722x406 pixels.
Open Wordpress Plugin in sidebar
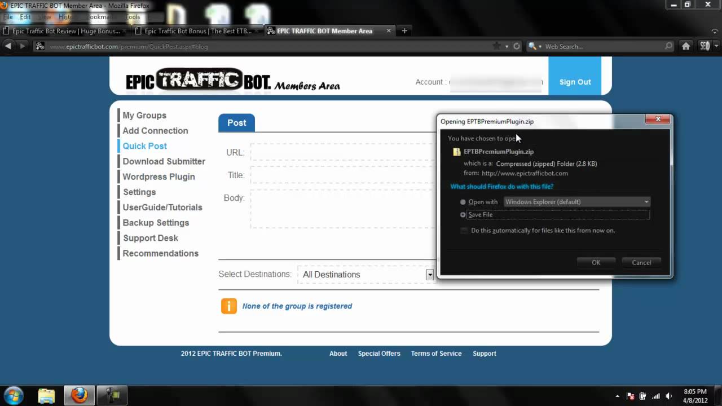point(159,176)
